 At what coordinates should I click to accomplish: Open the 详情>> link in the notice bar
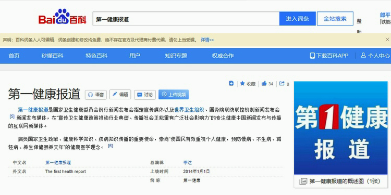coord(207,40)
